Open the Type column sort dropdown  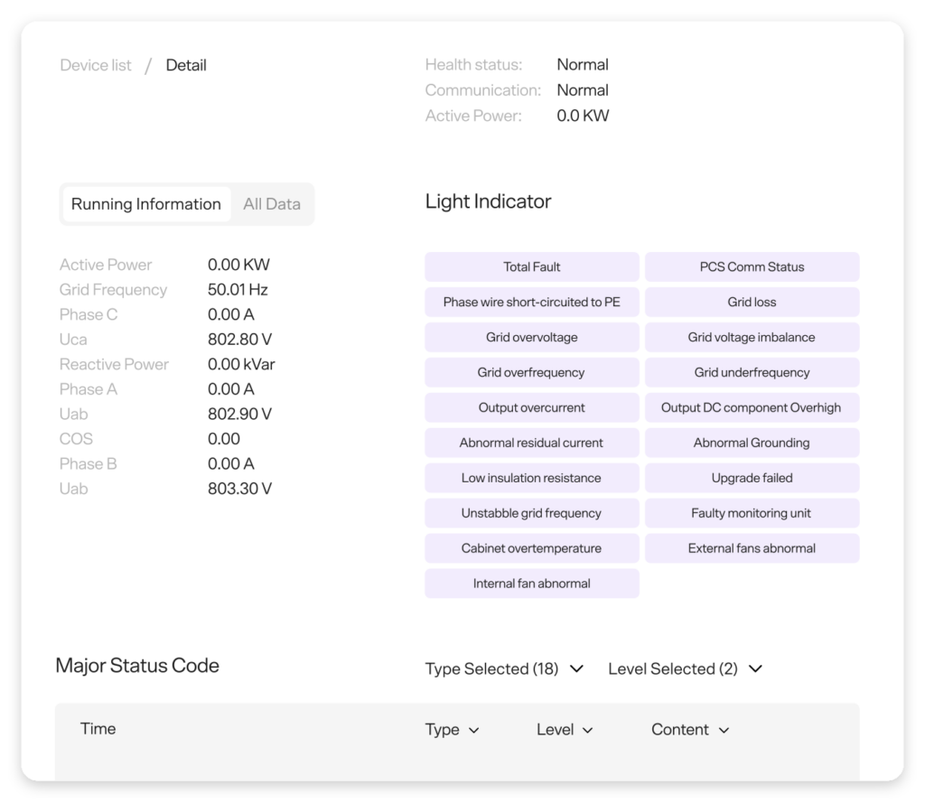pos(452,729)
